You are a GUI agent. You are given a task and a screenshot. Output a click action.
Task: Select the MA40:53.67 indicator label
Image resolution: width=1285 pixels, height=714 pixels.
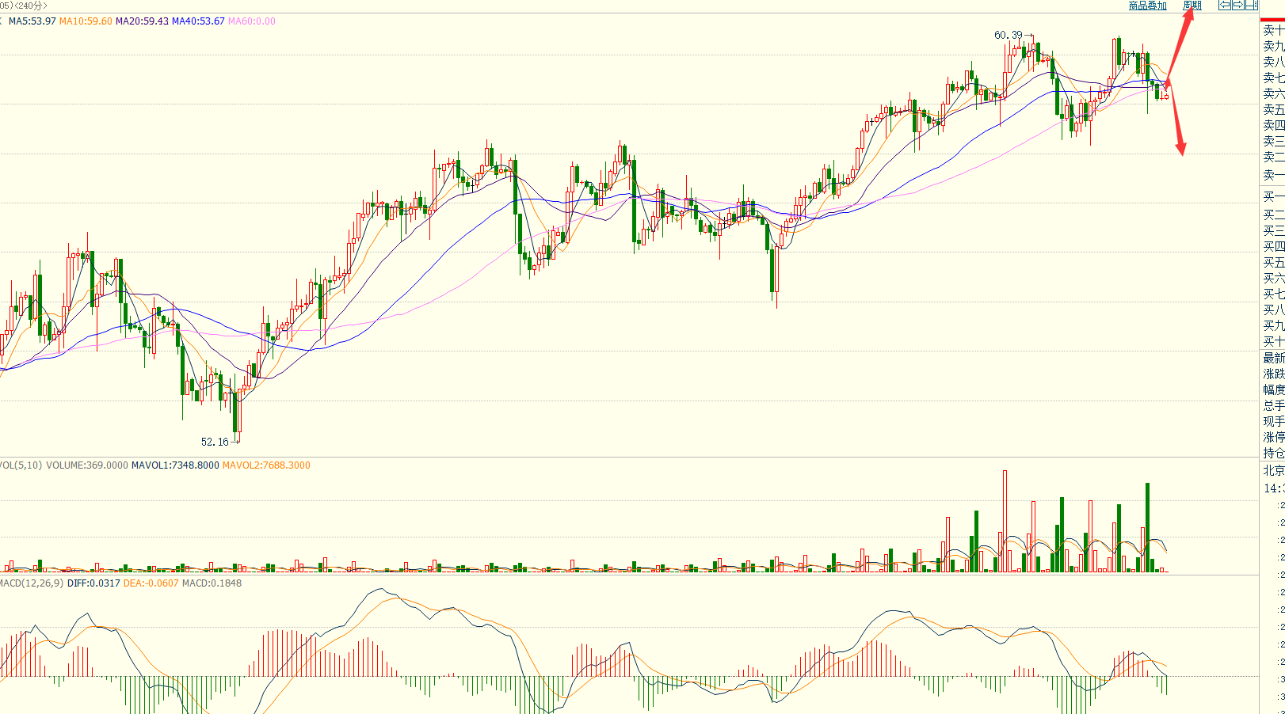[x=198, y=21]
